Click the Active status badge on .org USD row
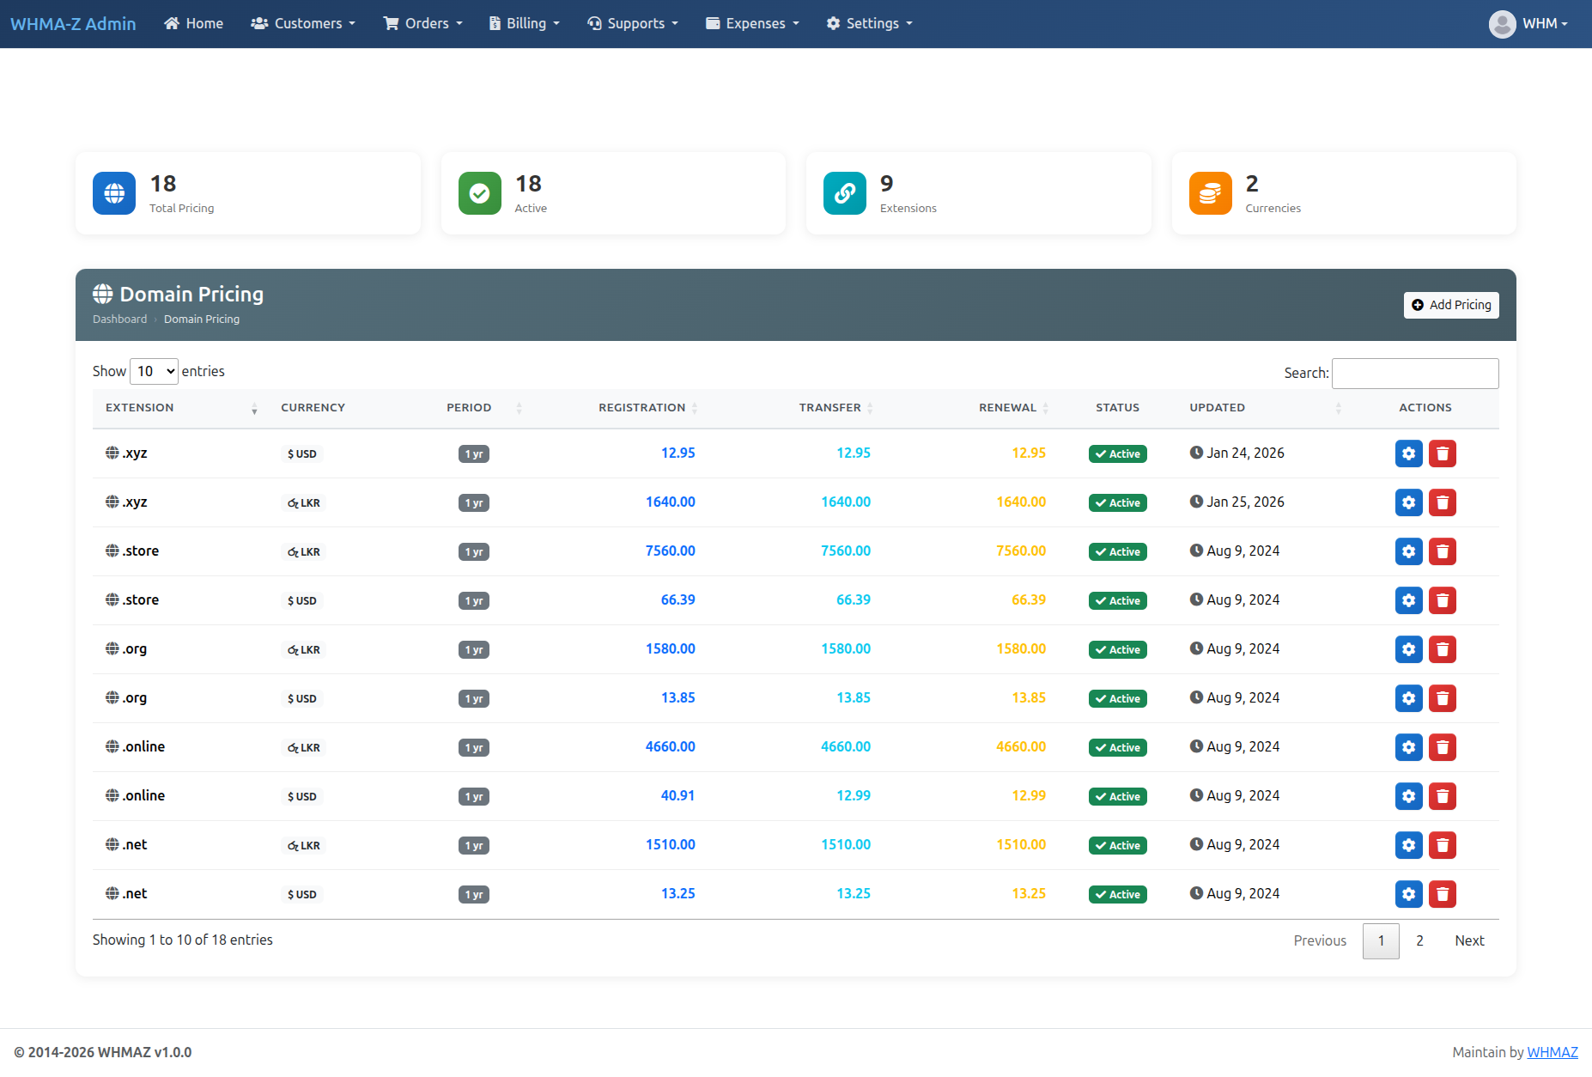This screenshot has width=1592, height=1077. click(1117, 698)
